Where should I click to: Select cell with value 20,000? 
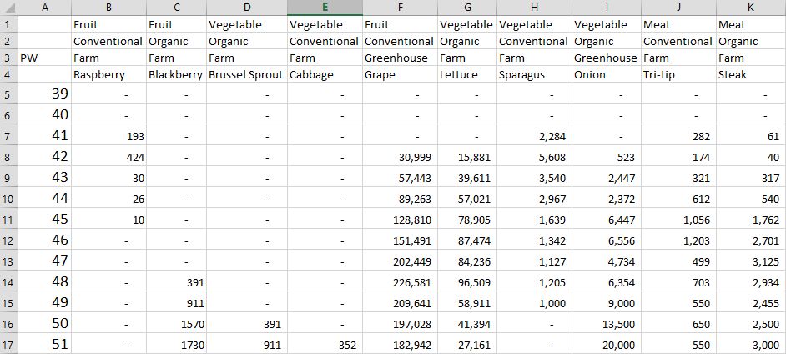pyautogui.click(x=606, y=345)
